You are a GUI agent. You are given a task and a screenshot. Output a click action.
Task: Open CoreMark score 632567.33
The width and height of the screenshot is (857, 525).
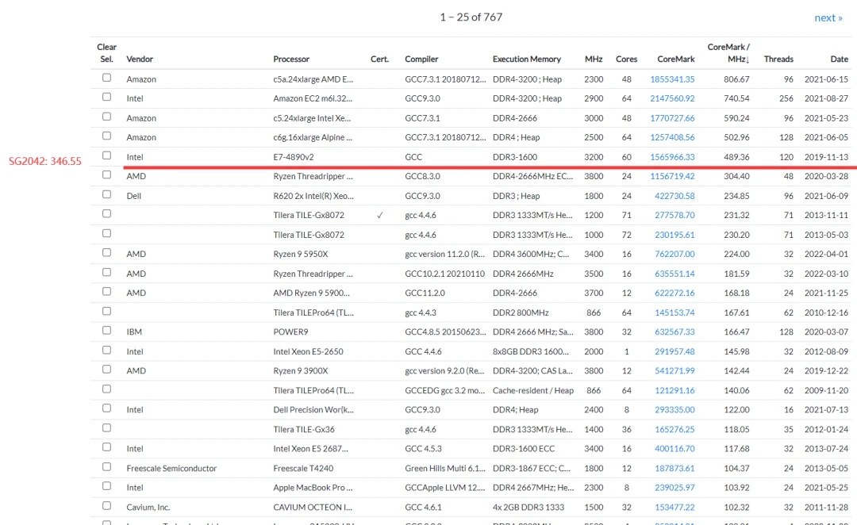coord(674,331)
